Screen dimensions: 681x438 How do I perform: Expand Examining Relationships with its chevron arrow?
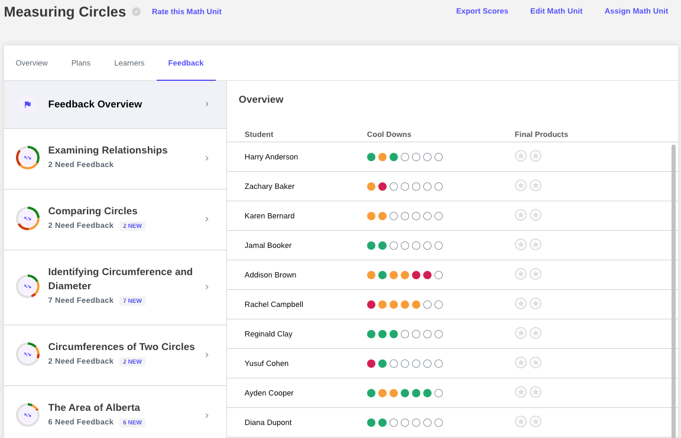click(207, 158)
